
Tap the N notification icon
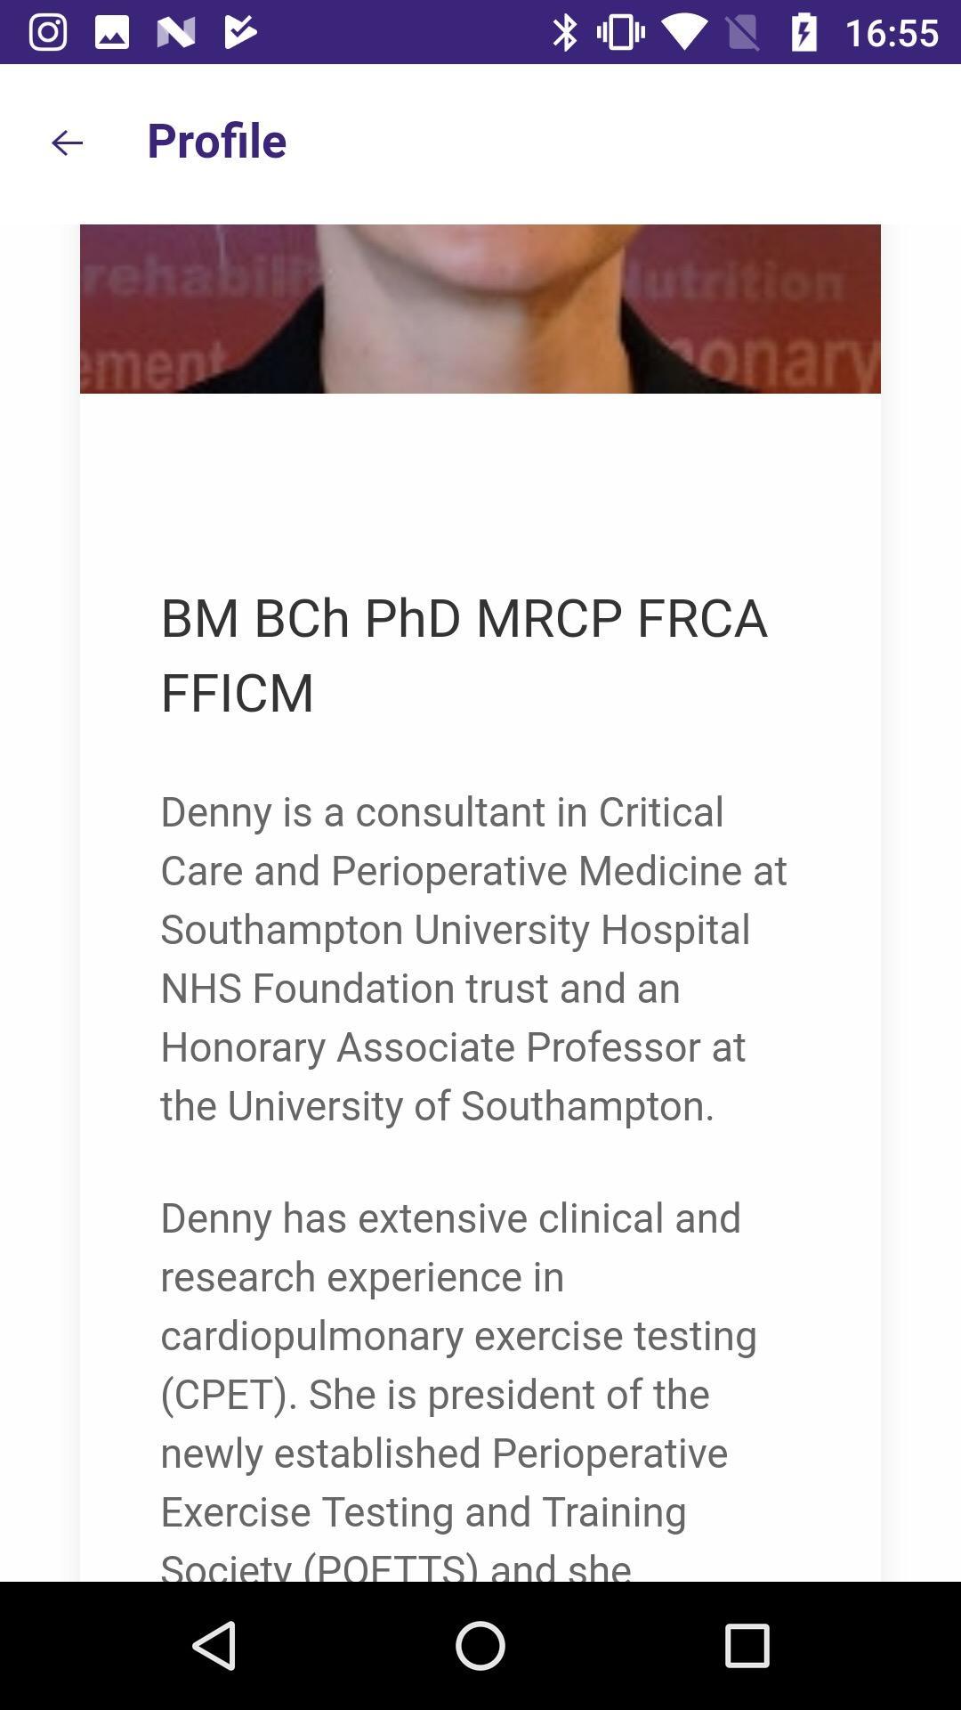pyautogui.click(x=176, y=32)
